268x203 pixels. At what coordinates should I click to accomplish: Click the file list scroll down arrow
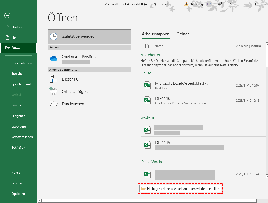[267, 177]
